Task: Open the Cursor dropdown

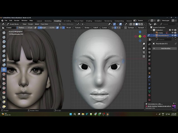Action: (105, 28)
